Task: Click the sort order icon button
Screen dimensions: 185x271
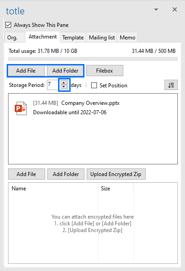Action: (171, 85)
